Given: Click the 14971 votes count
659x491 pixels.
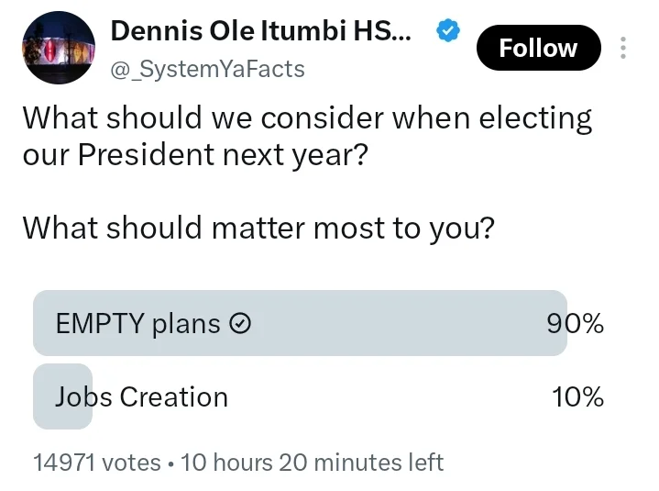Looking at the screenshot, I should pyautogui.click(x=96, y=463).
